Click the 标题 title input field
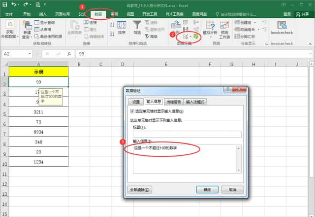The height and width of the screenshot is (217, 315). point(187,134)
